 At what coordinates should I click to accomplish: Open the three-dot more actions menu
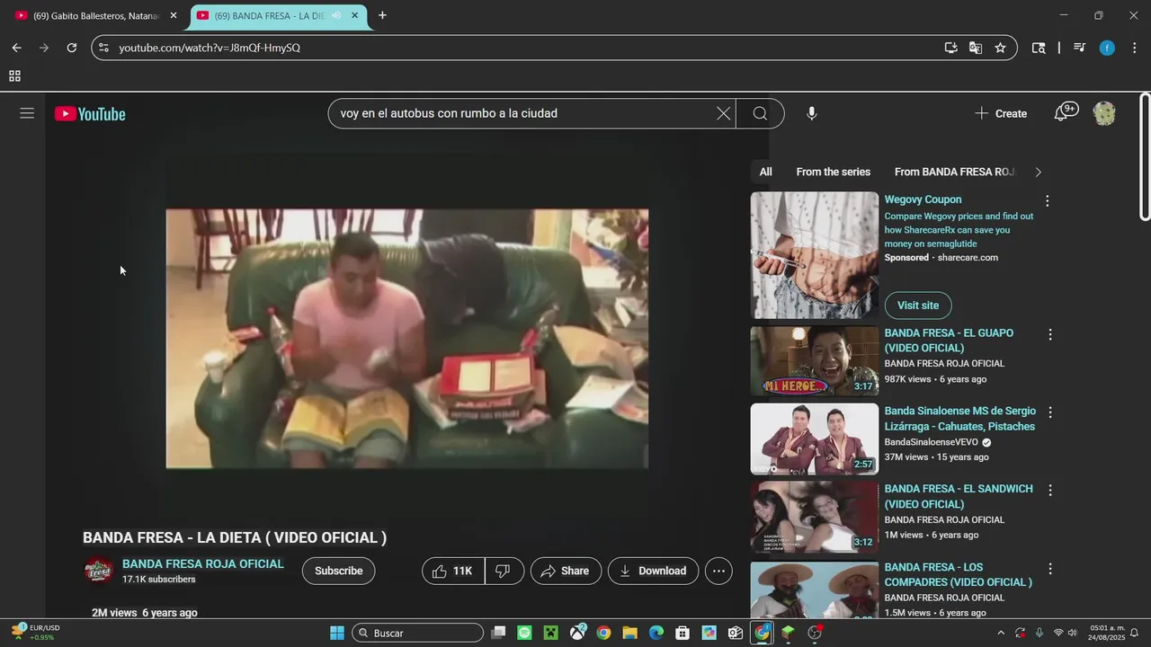[718, 571]
